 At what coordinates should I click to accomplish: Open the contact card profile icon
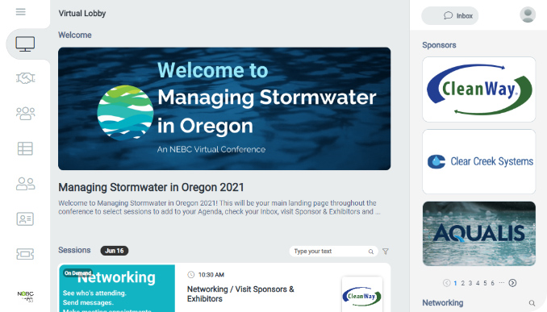pos(25,219)
